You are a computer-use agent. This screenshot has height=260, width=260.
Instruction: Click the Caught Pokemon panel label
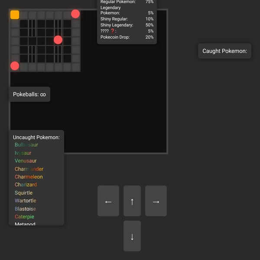(x=224, y=51)
